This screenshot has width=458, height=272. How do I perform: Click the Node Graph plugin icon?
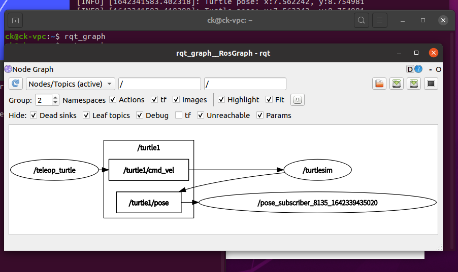coord(8,69)
